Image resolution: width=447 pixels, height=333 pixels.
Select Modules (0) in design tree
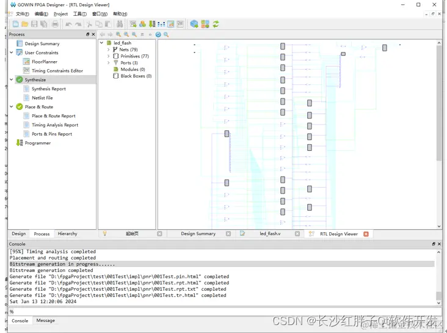coord(133,69)
